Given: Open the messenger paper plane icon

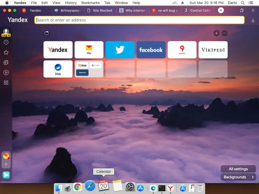Looking at the screenshot, I should coord(6,175).
